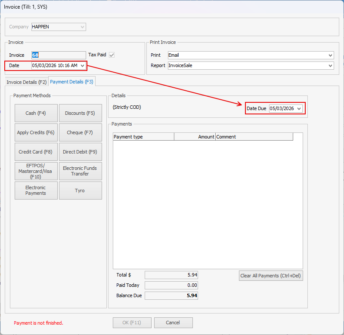The width and height of the screenshot is (344, 335).
Task: Select Direct Debit (F9) payment
Action: coord(81,152)
